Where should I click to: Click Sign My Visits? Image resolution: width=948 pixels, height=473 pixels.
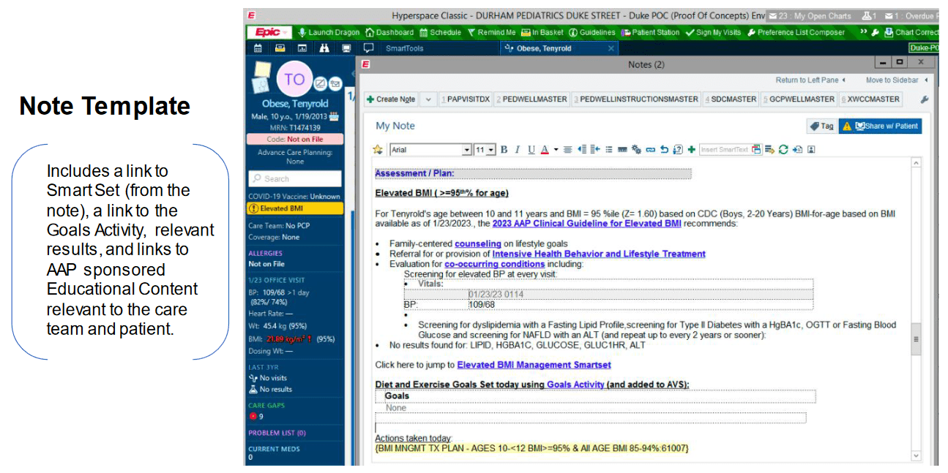point(713,32)
